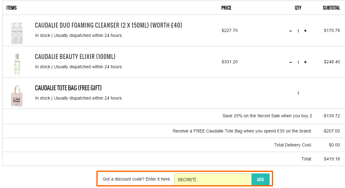Decrease quantity of Caudalie Duo Foaming Cleanser

click(291, 31)
